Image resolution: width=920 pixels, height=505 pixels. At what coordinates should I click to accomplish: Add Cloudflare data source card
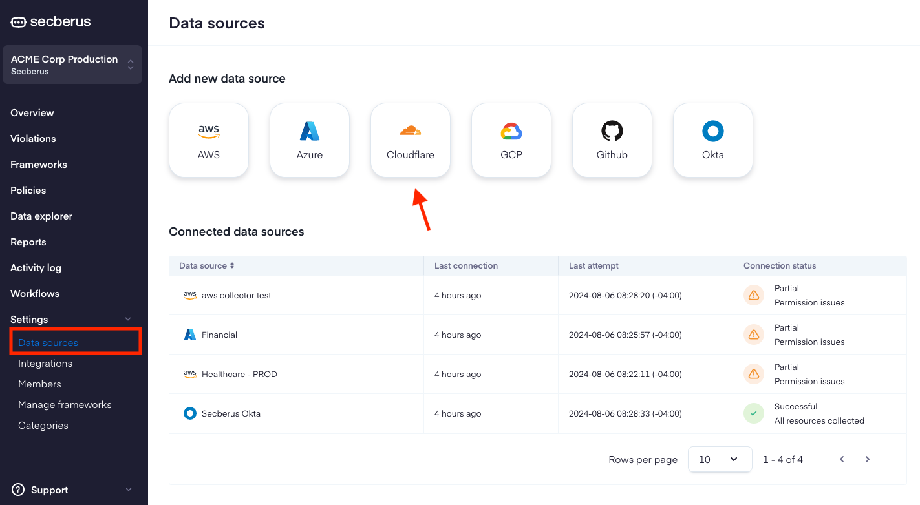point(411,139)
